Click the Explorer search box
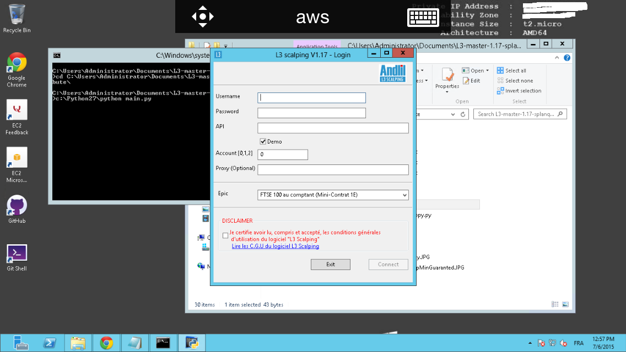 pyautogui.click(x=520, y=114)
